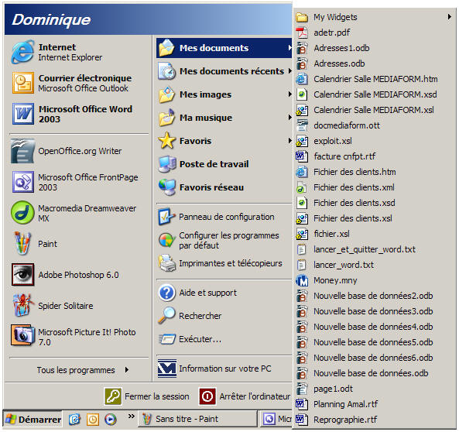Open exploit.xsl file
The image size is (459, 432).
[374, 141]
